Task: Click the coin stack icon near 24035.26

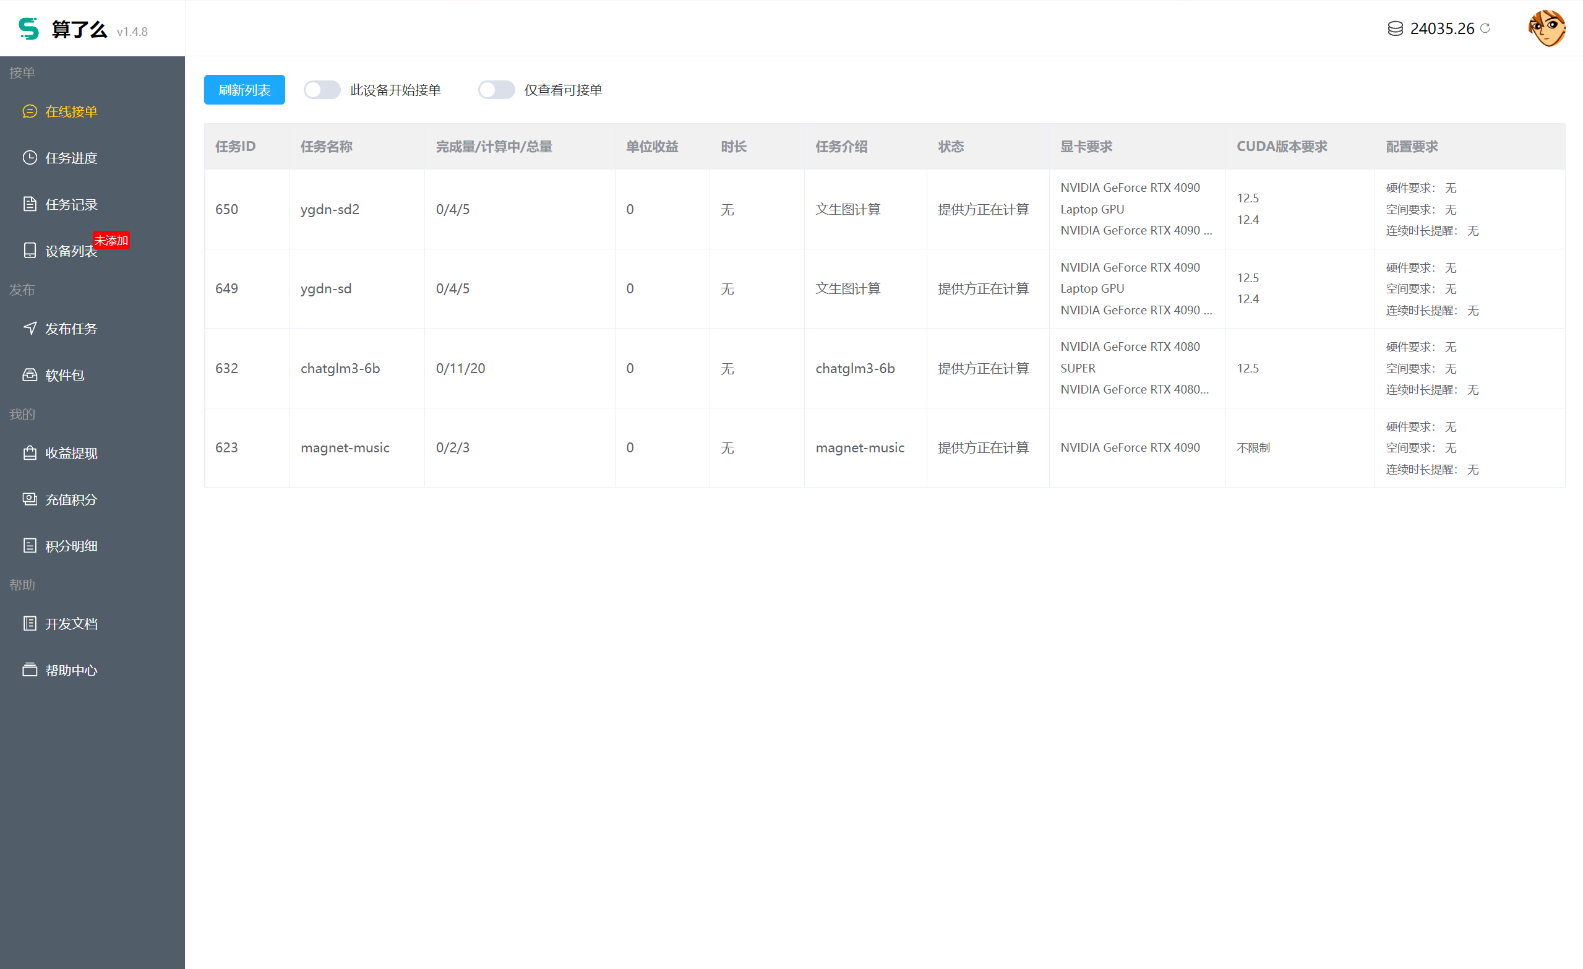Action: [x=1395, y=29]
